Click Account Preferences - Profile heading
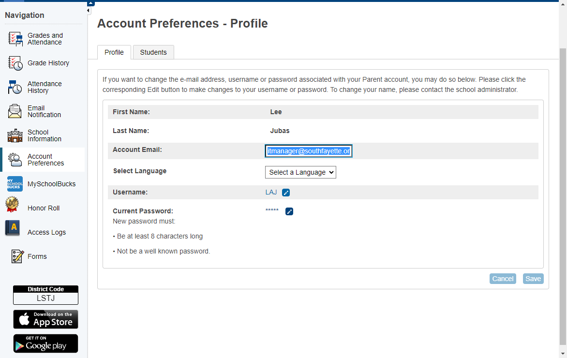 click(x=182, y=24)
